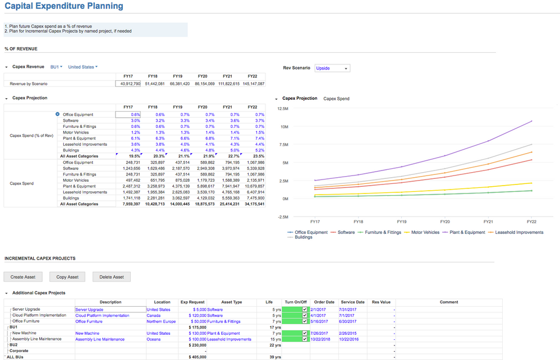
Task: Open the Cloud Platform Implementation project link
Action: coord(104,316)
